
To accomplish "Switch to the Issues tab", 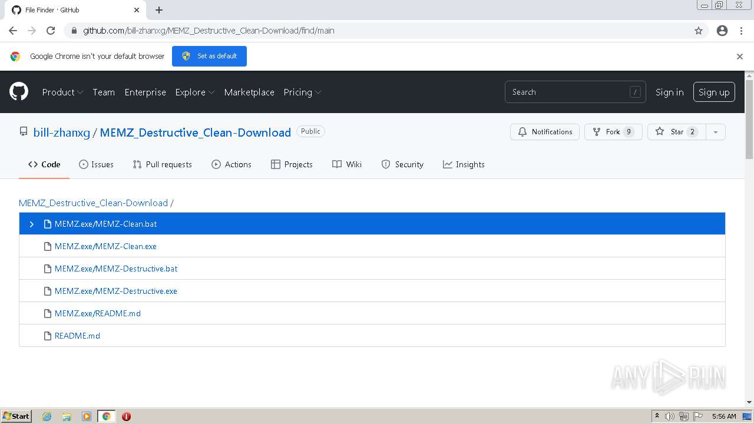I will coord(96,164).
